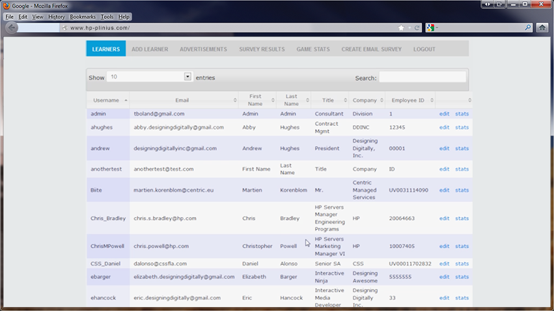554x311 pixels.
Task: Click employee ID UV0031114090
Action: (408, 190)
